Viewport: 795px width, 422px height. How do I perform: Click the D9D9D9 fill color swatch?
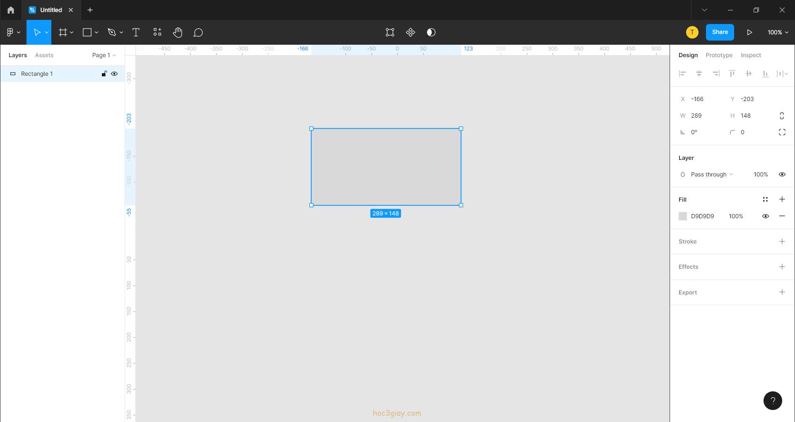tap(683, 216)
